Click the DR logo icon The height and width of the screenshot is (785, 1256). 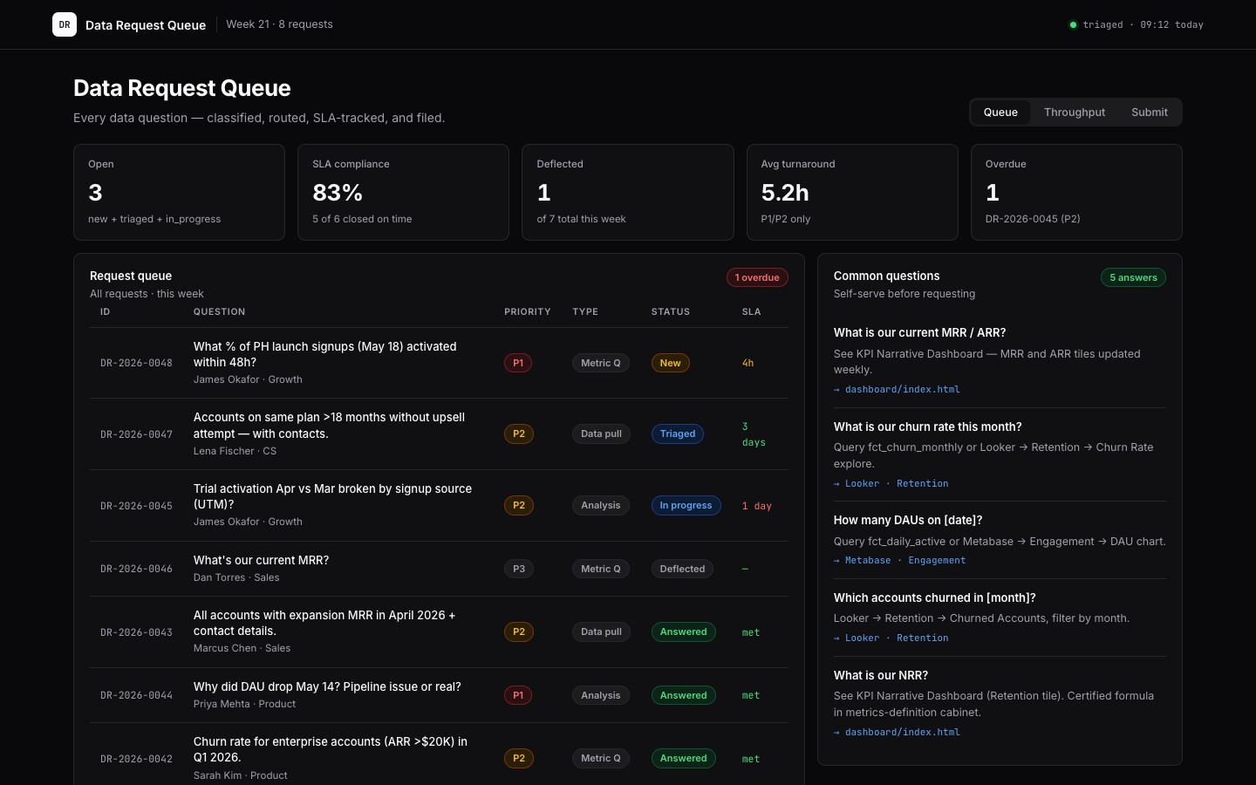(65, 24)
